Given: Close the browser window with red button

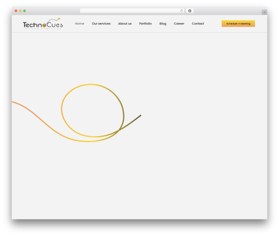Looking at the screenshot, I should 16,11.
